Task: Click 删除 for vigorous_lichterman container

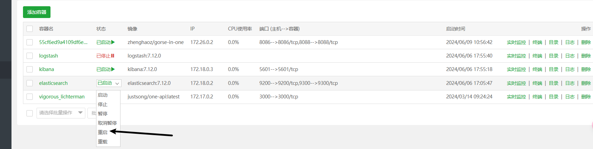Action: tap(586, 97)
